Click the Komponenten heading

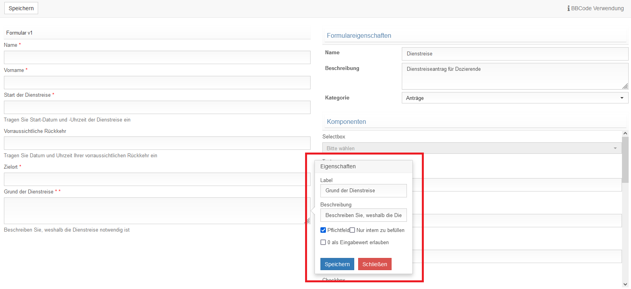click(346, 121)
